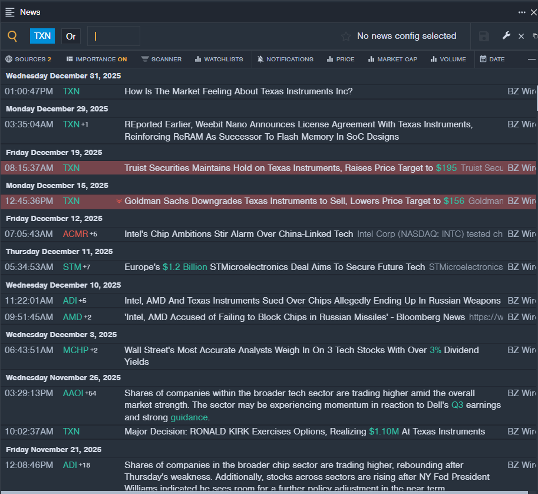538x494 pixels.
Task: Open the Scanner filter
Action: tap(161, 59)
